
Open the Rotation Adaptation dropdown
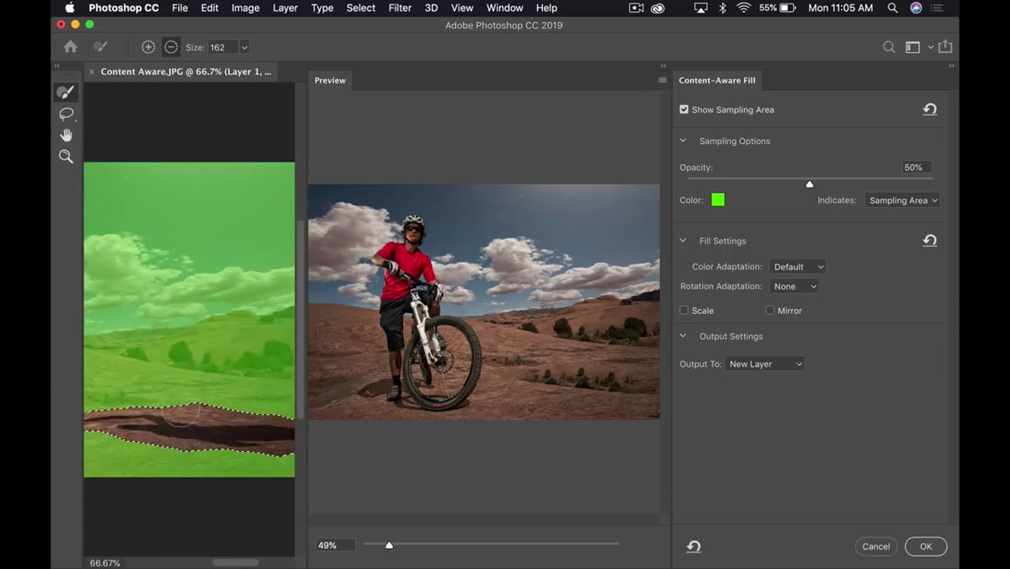794,286
